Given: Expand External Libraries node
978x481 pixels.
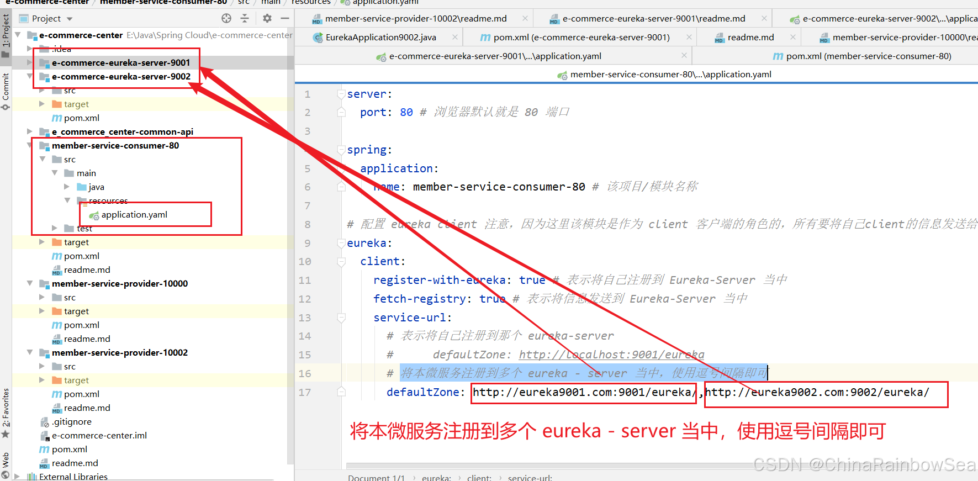Looking at the screenshot, I should point(17,477).
